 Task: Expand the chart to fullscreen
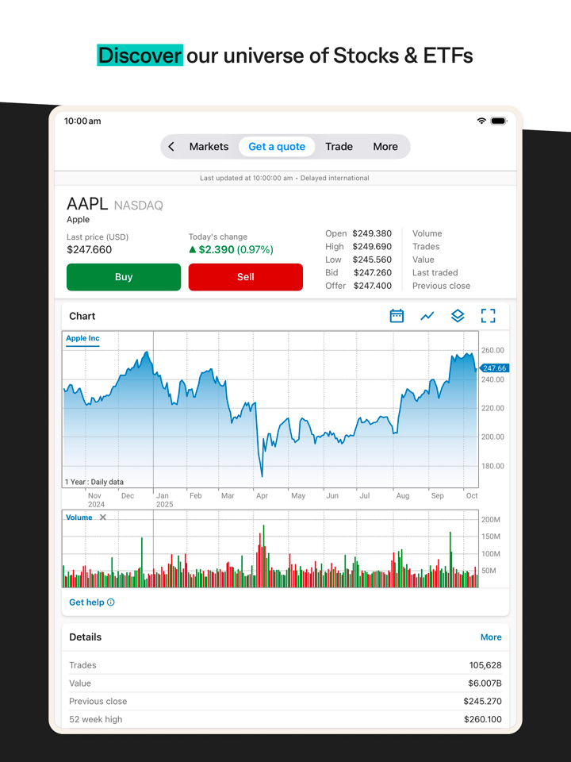(489, 316)
